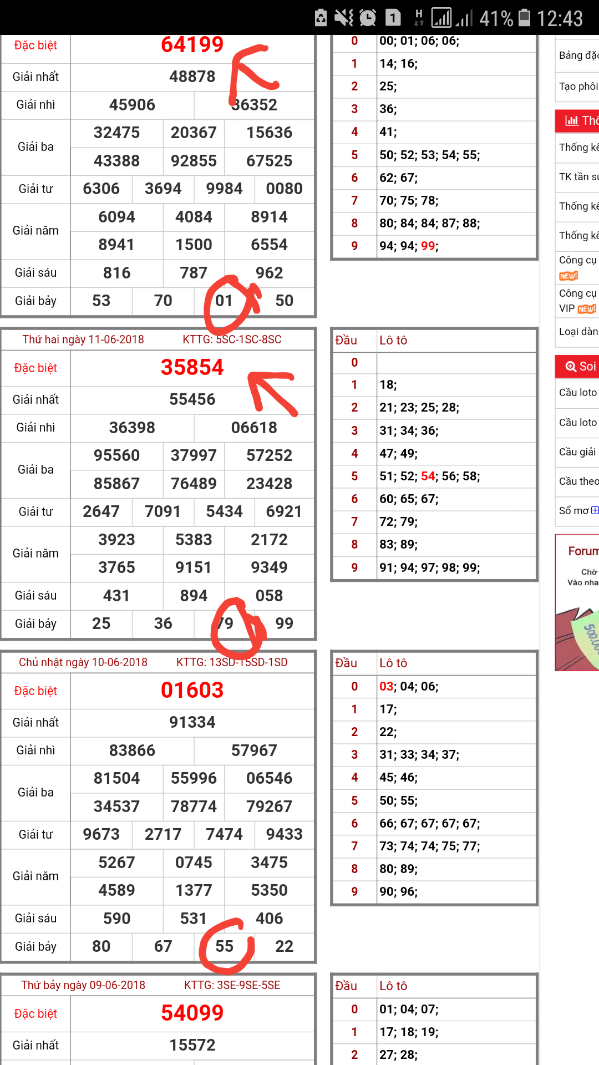Select the TK tần suất menu entry
599x1065 pixels.
tap(578, 176)
